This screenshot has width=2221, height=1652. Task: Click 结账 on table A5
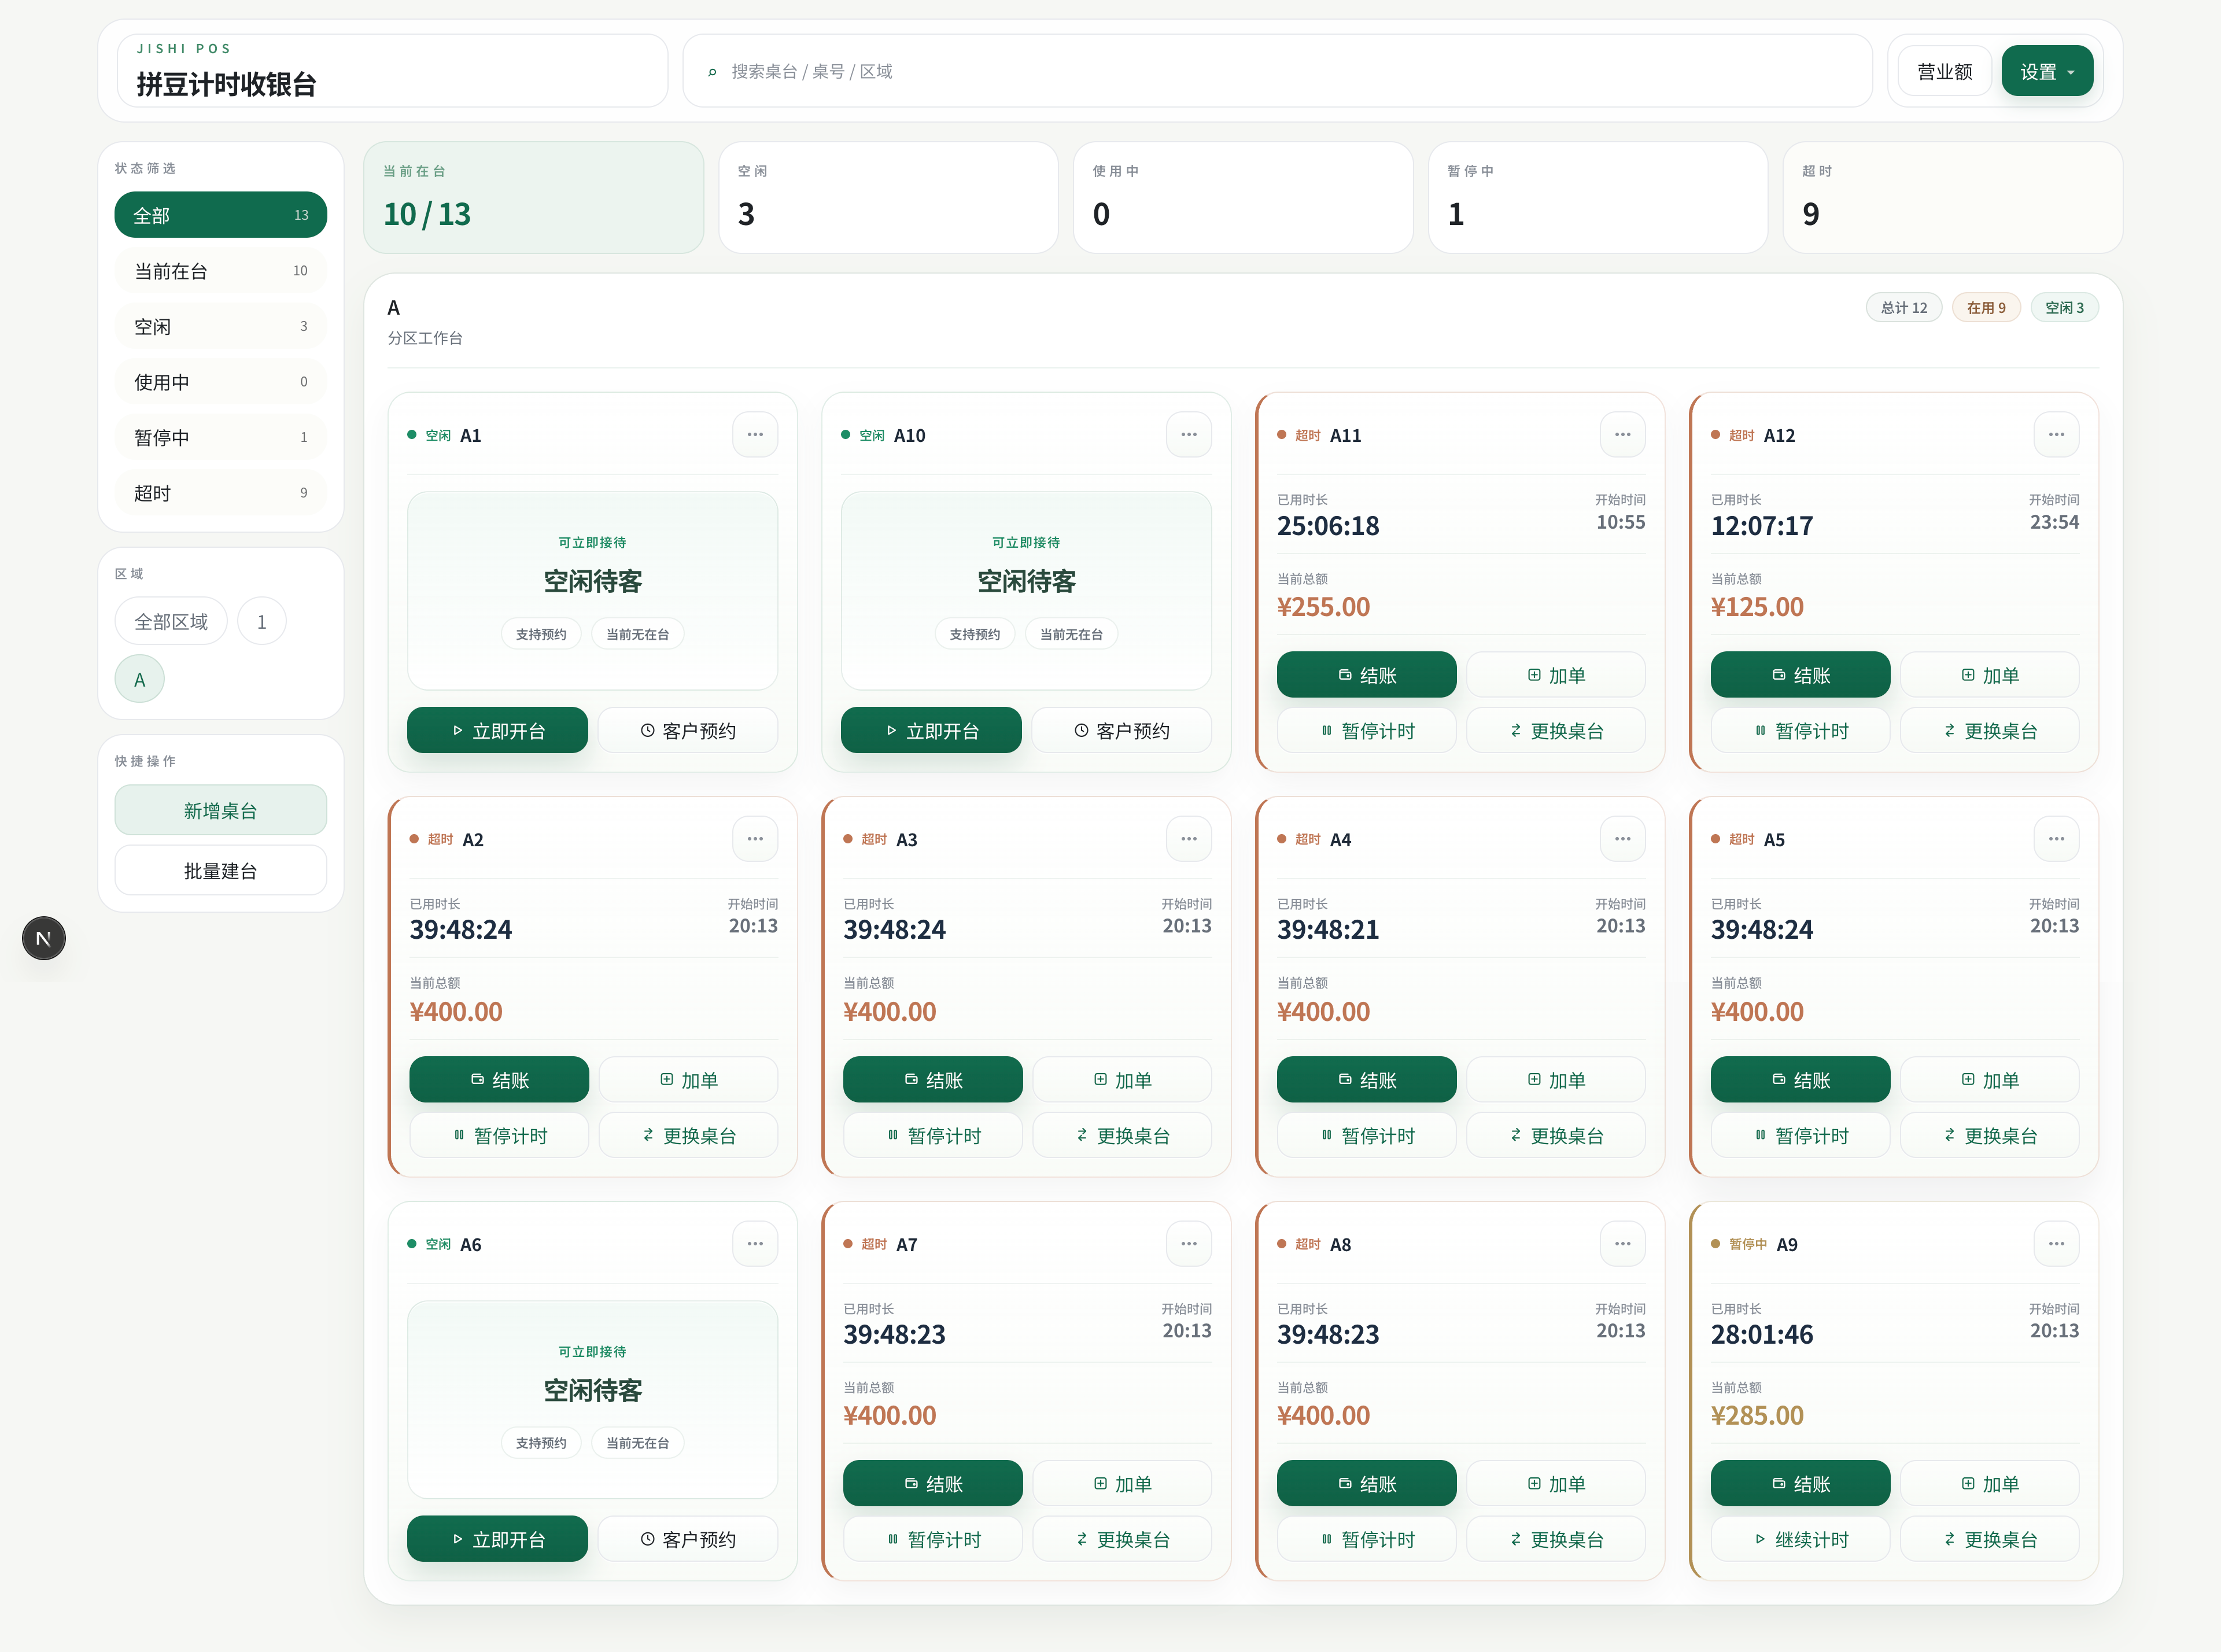1799,1080
